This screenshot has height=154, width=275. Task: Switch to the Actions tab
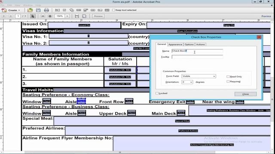(201, 44)
